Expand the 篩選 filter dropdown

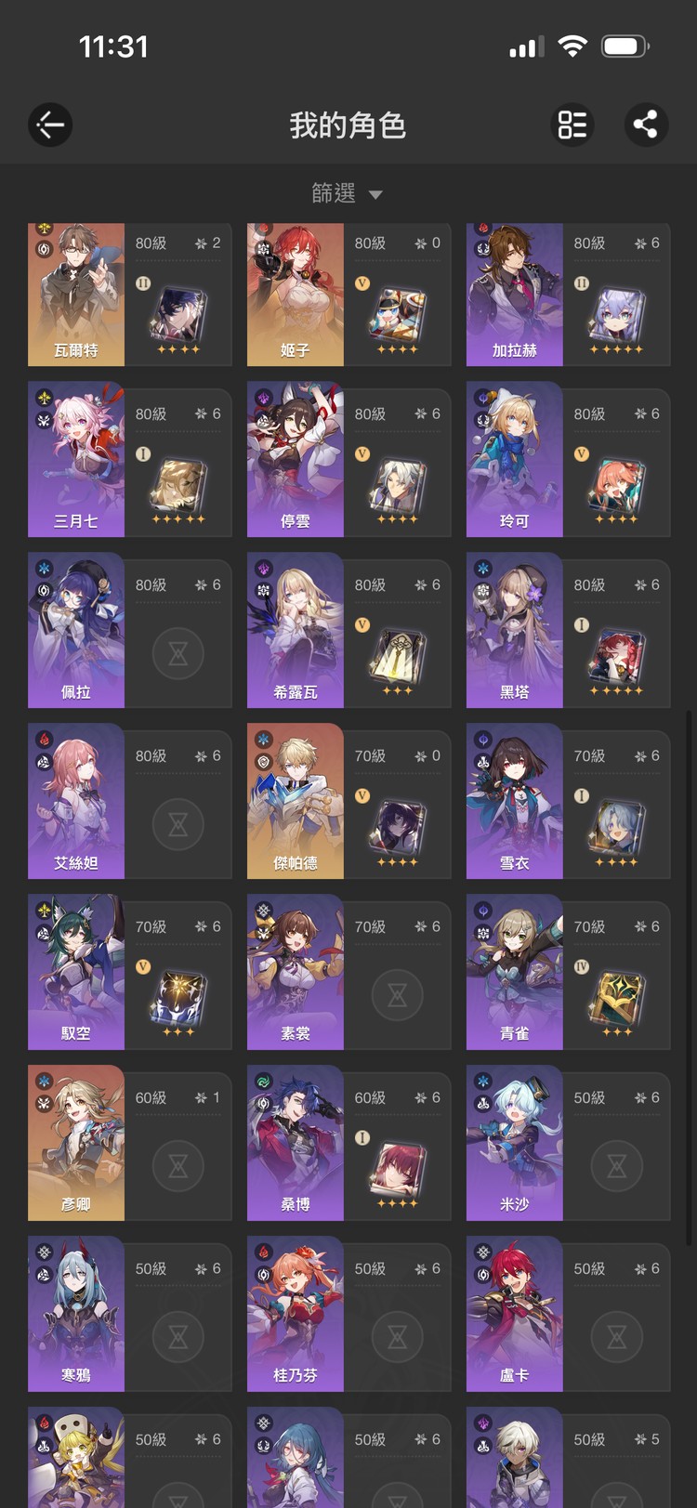348,193
